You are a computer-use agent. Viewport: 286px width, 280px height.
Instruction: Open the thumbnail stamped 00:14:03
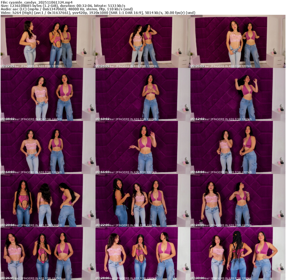point(48,147)
